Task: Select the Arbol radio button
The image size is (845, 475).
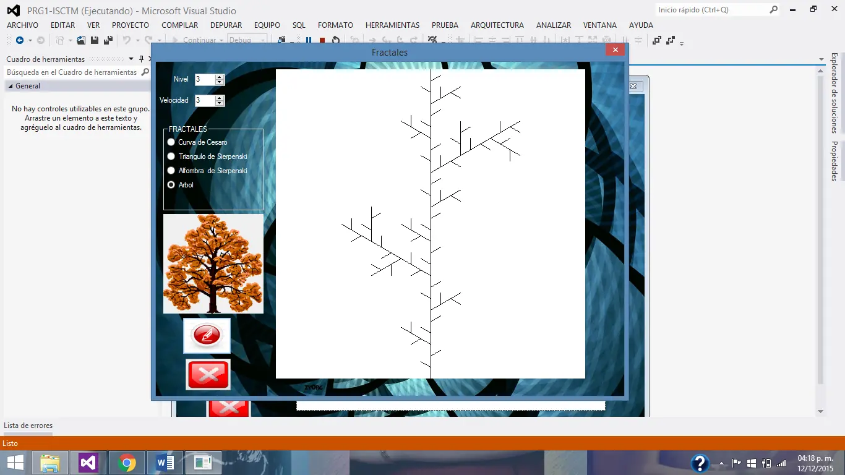Action: (171, 185)
